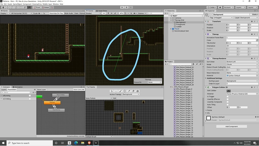Toggle the Pivot button in the toolbar
This screenshot has height=146, width=259.
(x=37, y=7)
